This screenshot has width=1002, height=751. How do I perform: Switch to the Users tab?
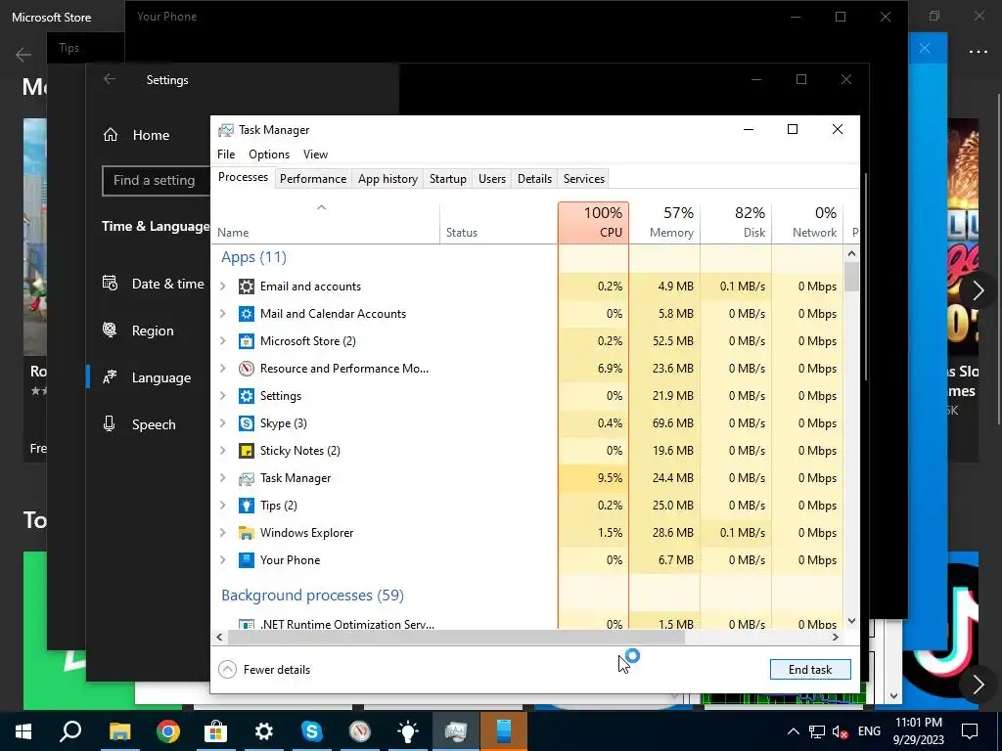point(492,179)
